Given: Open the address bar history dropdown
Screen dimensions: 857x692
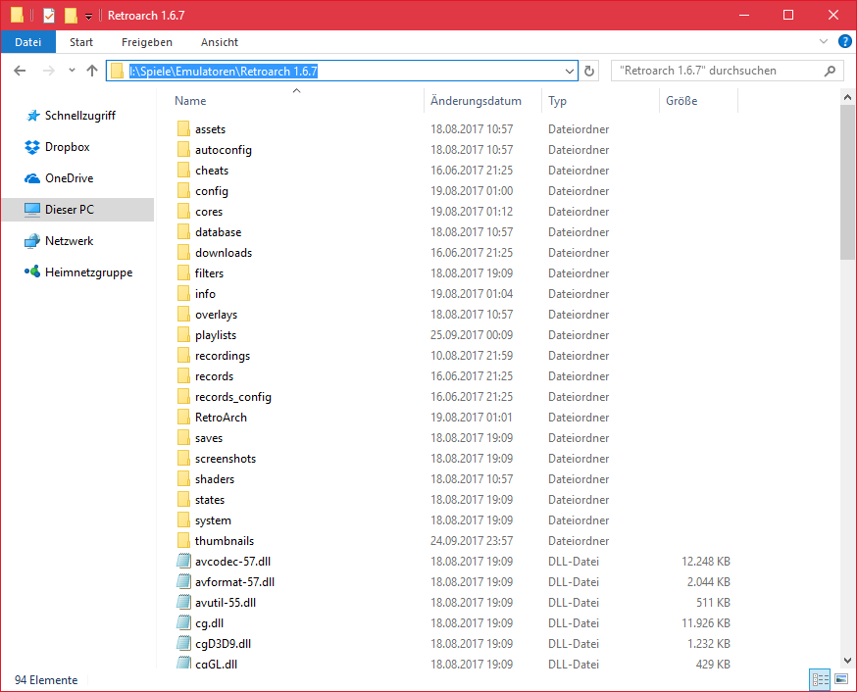Looking at the screenshot, I should click(569, 71).
